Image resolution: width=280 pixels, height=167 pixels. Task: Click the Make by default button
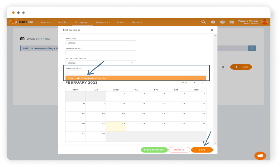(x=154, y=150)
